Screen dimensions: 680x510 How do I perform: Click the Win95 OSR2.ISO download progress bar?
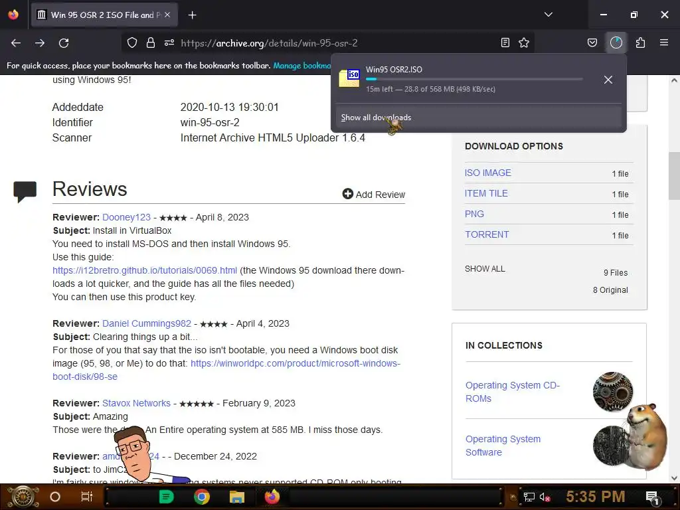(474, 79)
